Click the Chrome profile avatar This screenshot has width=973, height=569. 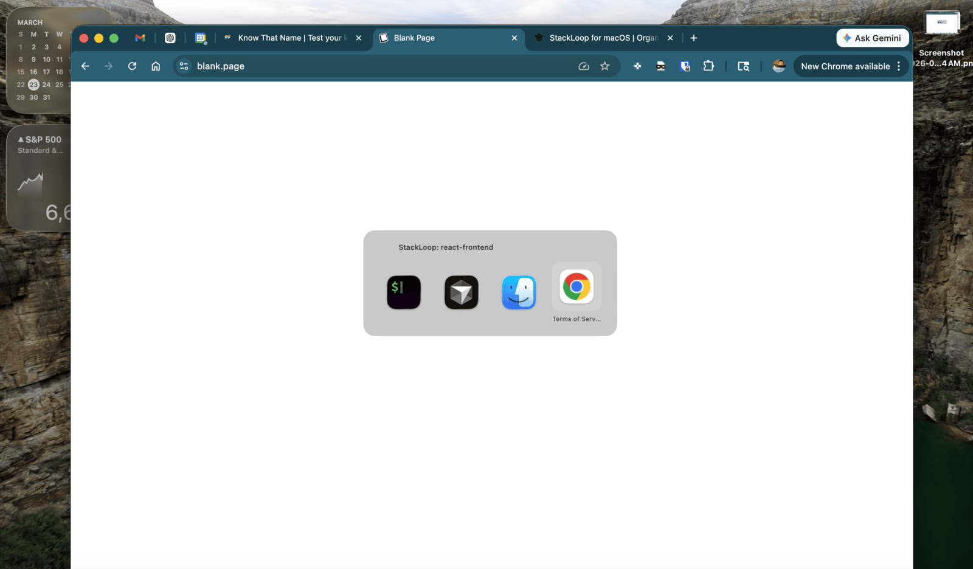[x=778, y=66]
